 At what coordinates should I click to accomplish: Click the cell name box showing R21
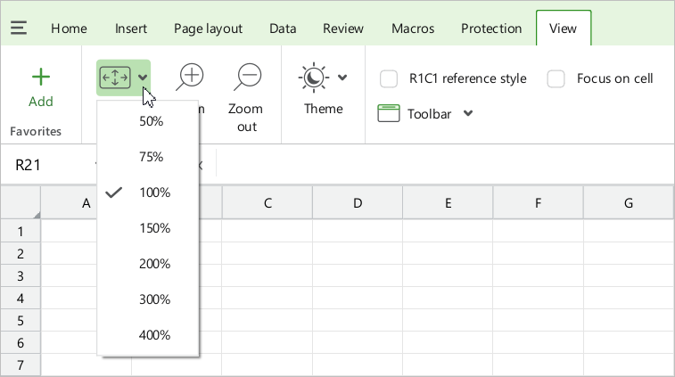click(x=50, y=165)
